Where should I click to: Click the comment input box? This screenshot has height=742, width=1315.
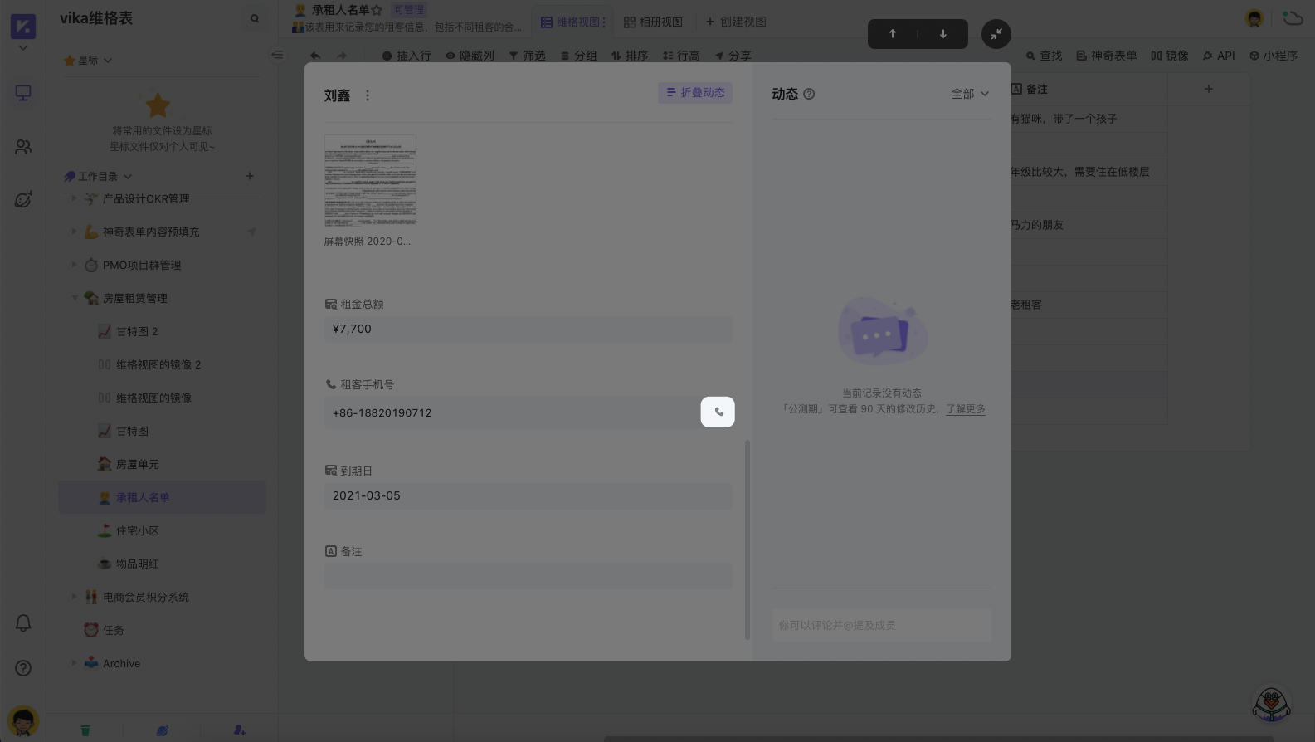[x=881, y=625]
